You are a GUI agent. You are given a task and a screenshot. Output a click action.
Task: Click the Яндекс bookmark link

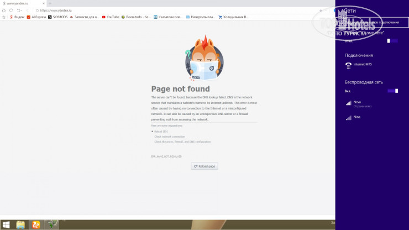(17, 17)
